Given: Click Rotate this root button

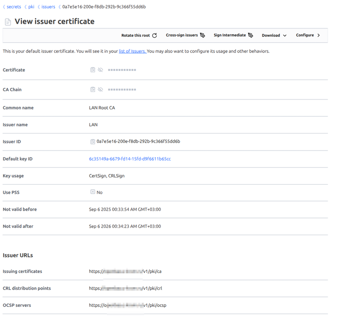Looking at the screenshot, I should pos(136,35).
